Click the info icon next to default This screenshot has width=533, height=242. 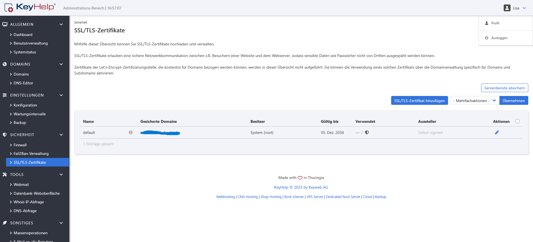click(x=130, y=132)
